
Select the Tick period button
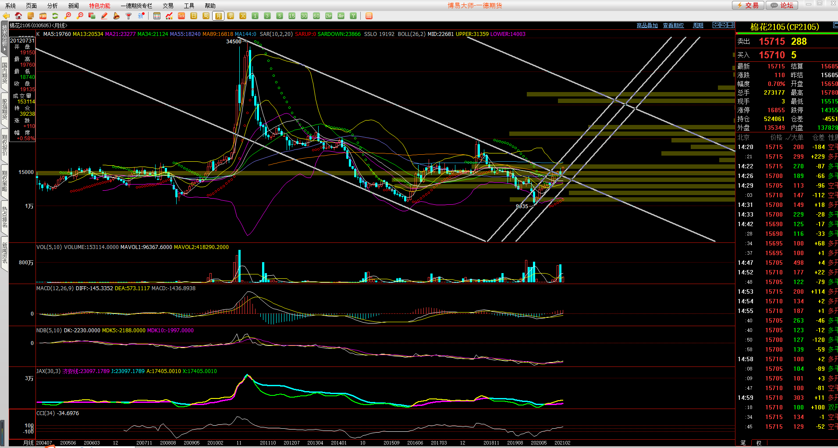pyautogui.click(x=181, y=16)
